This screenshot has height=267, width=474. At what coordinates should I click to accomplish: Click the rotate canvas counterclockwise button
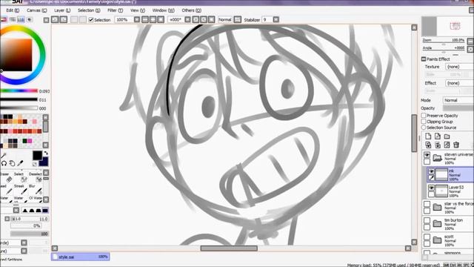pyautogui.click(x=196, y=20)
